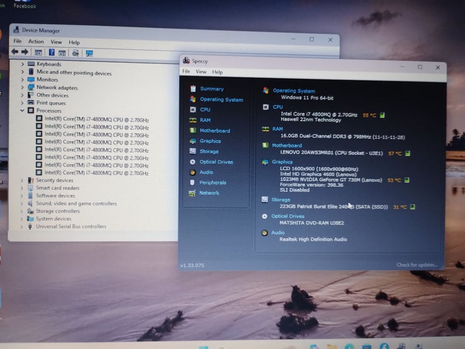Image resolution: width=465 pixels, height=349 pixels.
Task: Open Operating System in Speccy sidebar
Action: (221, 100)
